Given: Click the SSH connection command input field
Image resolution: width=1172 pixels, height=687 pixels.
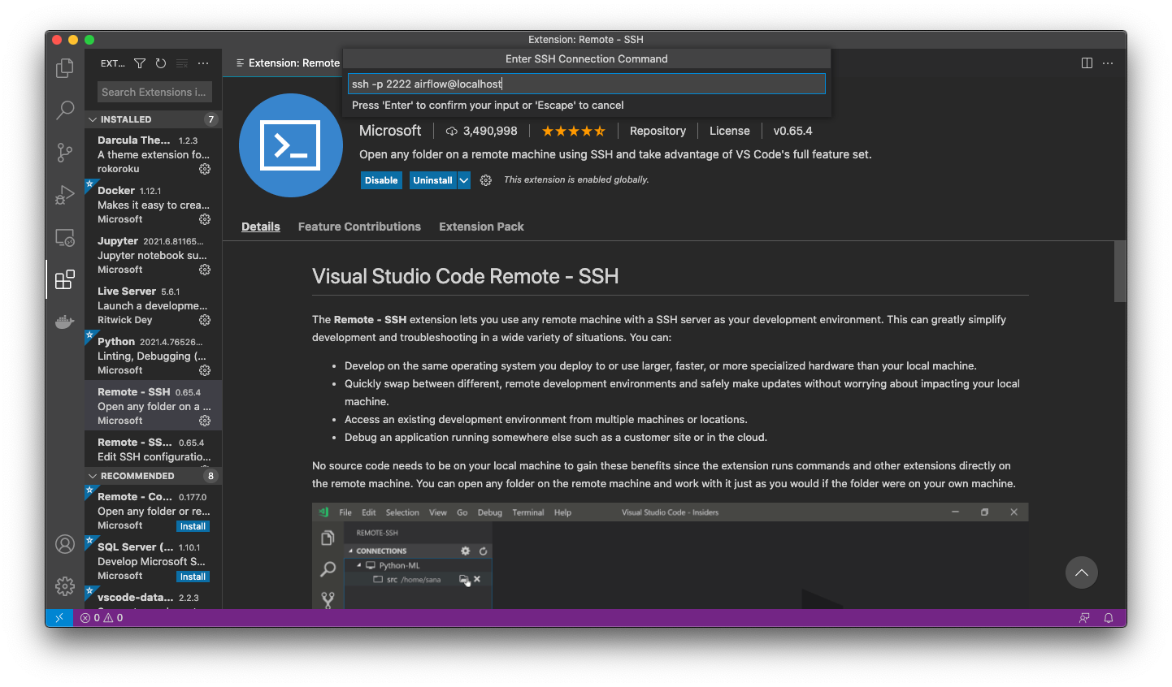Looking at the screenshot, I should (x=586, y=84).
